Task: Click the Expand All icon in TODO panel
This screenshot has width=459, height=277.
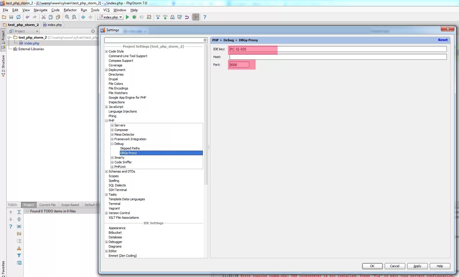Action: coord(19,212)
